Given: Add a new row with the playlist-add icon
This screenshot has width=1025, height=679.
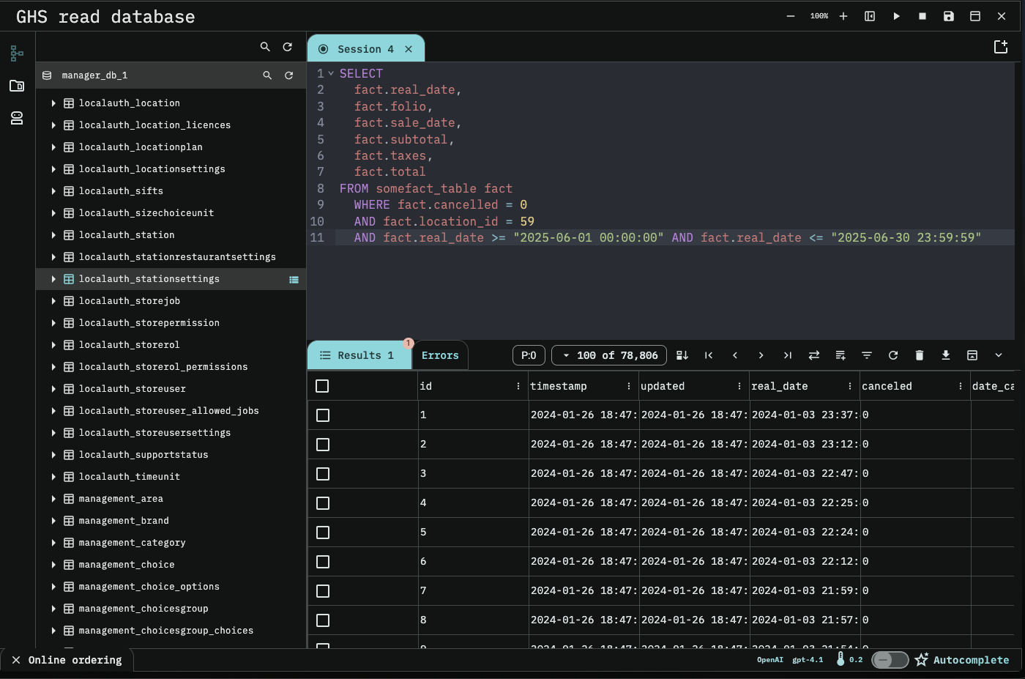Looking at the screenshot, I should click(x=840, y=355).
